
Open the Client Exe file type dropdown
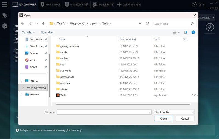pos(174,112)
